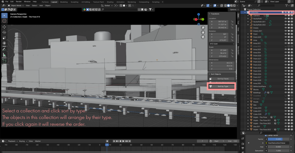Select the Scale tool
This screenshot has width=295, height=153.
coord(4,38)
